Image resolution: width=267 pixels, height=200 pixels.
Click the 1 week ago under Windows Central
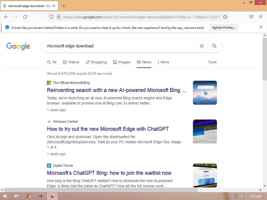pos(56,154)
